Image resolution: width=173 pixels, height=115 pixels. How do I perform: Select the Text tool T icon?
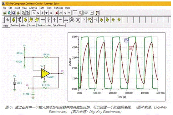47,13
